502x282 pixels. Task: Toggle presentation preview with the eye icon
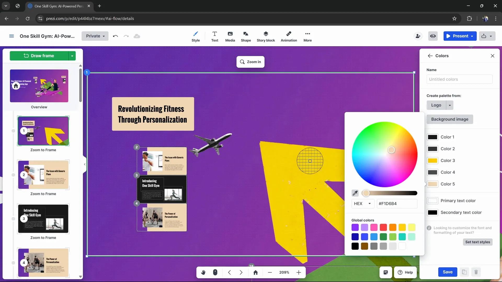coord(433,36)
